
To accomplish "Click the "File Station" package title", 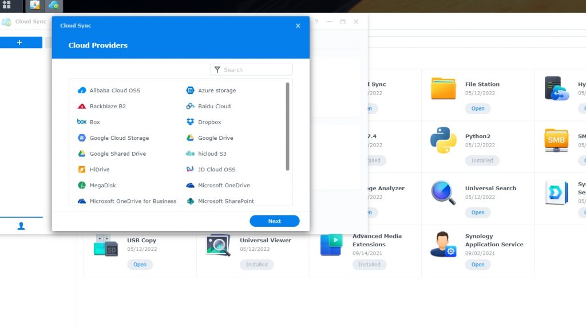I will tap(482, 84).
